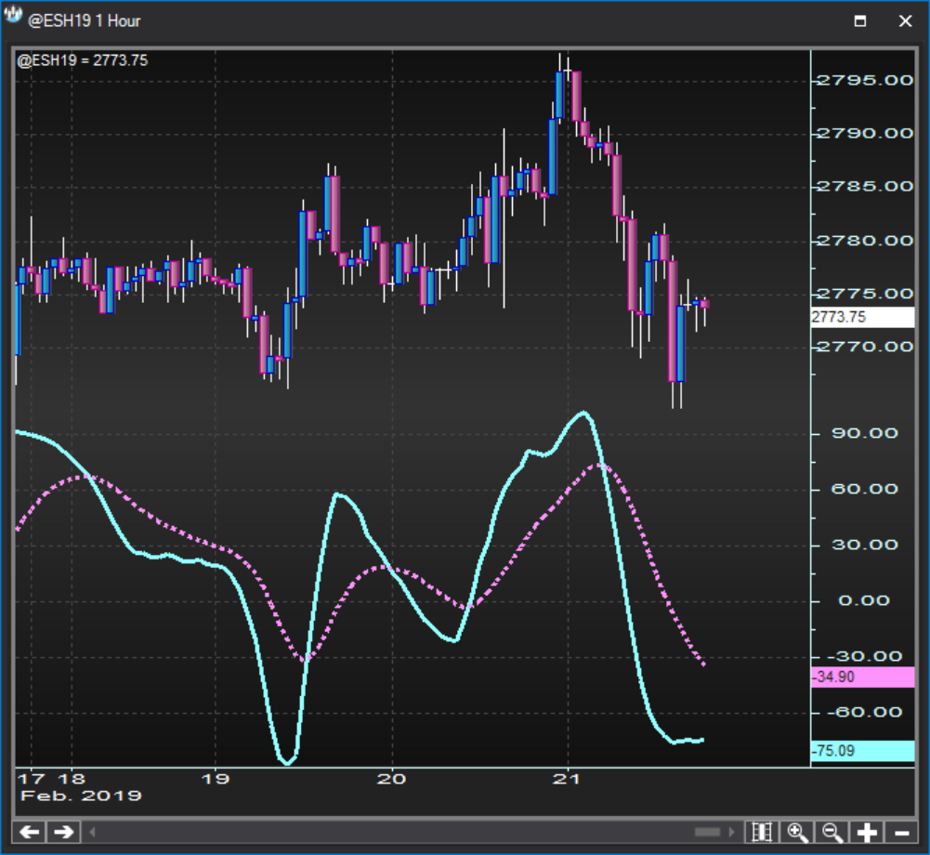Click the 2795.00 price axis label
Viewport: 930px width, 855px height.
click(865, 80)
